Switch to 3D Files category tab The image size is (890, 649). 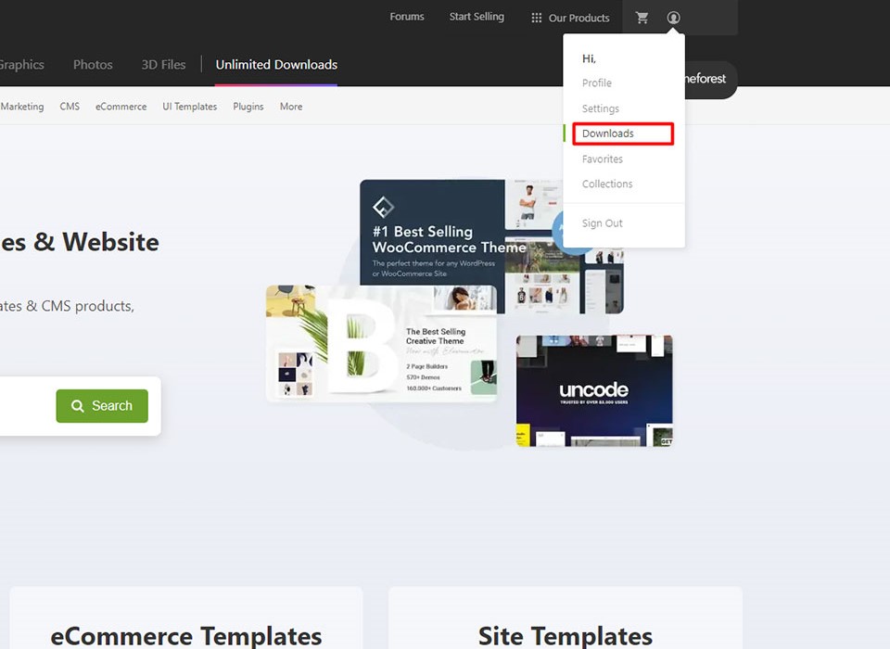(163, 65)
